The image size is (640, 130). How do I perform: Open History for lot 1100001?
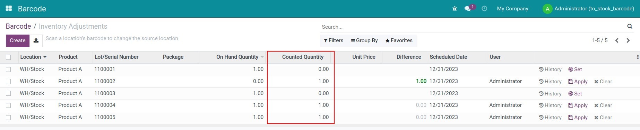click(x=550, y=69)
